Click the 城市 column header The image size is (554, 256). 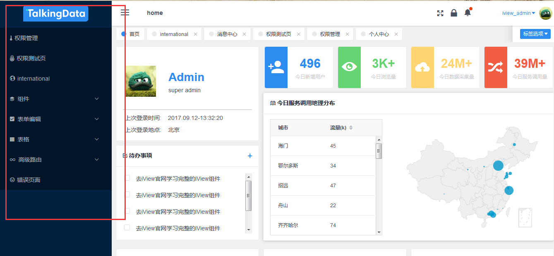point(283,128)
